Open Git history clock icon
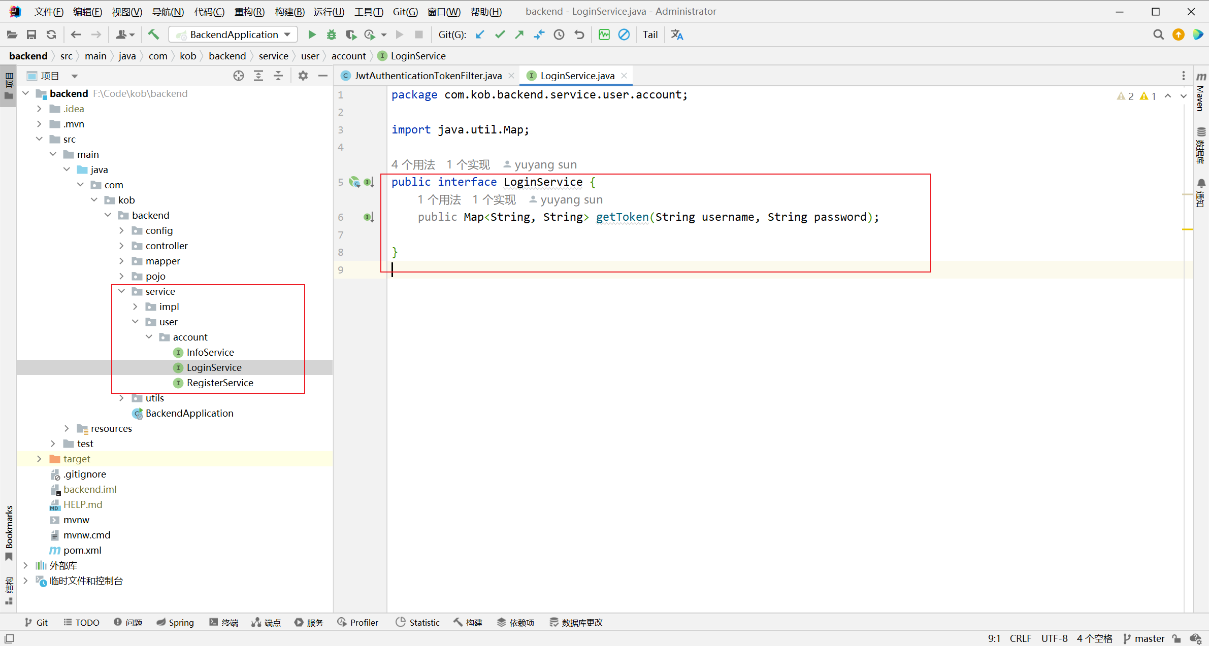 [x=559, y=35]
